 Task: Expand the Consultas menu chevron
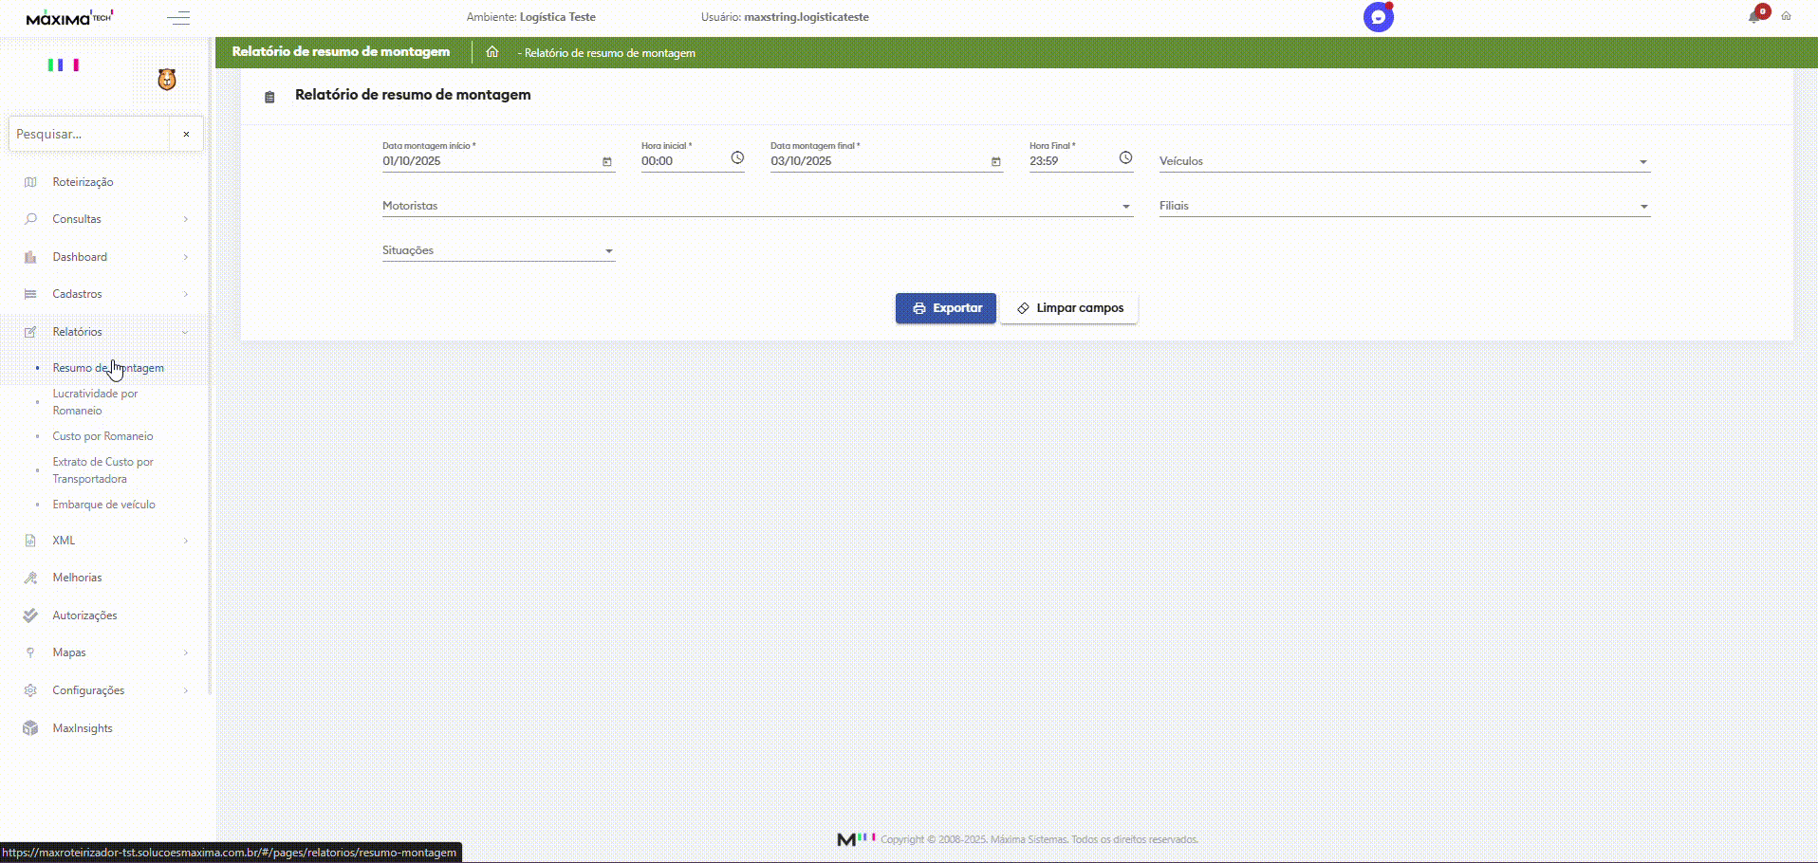185,219
